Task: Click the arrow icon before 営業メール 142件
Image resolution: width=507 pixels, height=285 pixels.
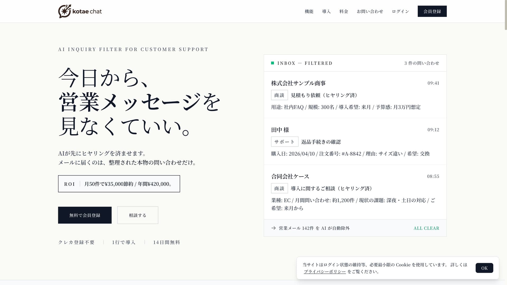Action: pyautogui.click(x=273, y=228)
